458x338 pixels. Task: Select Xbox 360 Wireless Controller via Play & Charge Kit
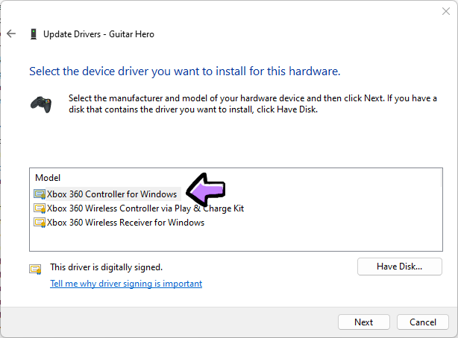pos(145,208)
